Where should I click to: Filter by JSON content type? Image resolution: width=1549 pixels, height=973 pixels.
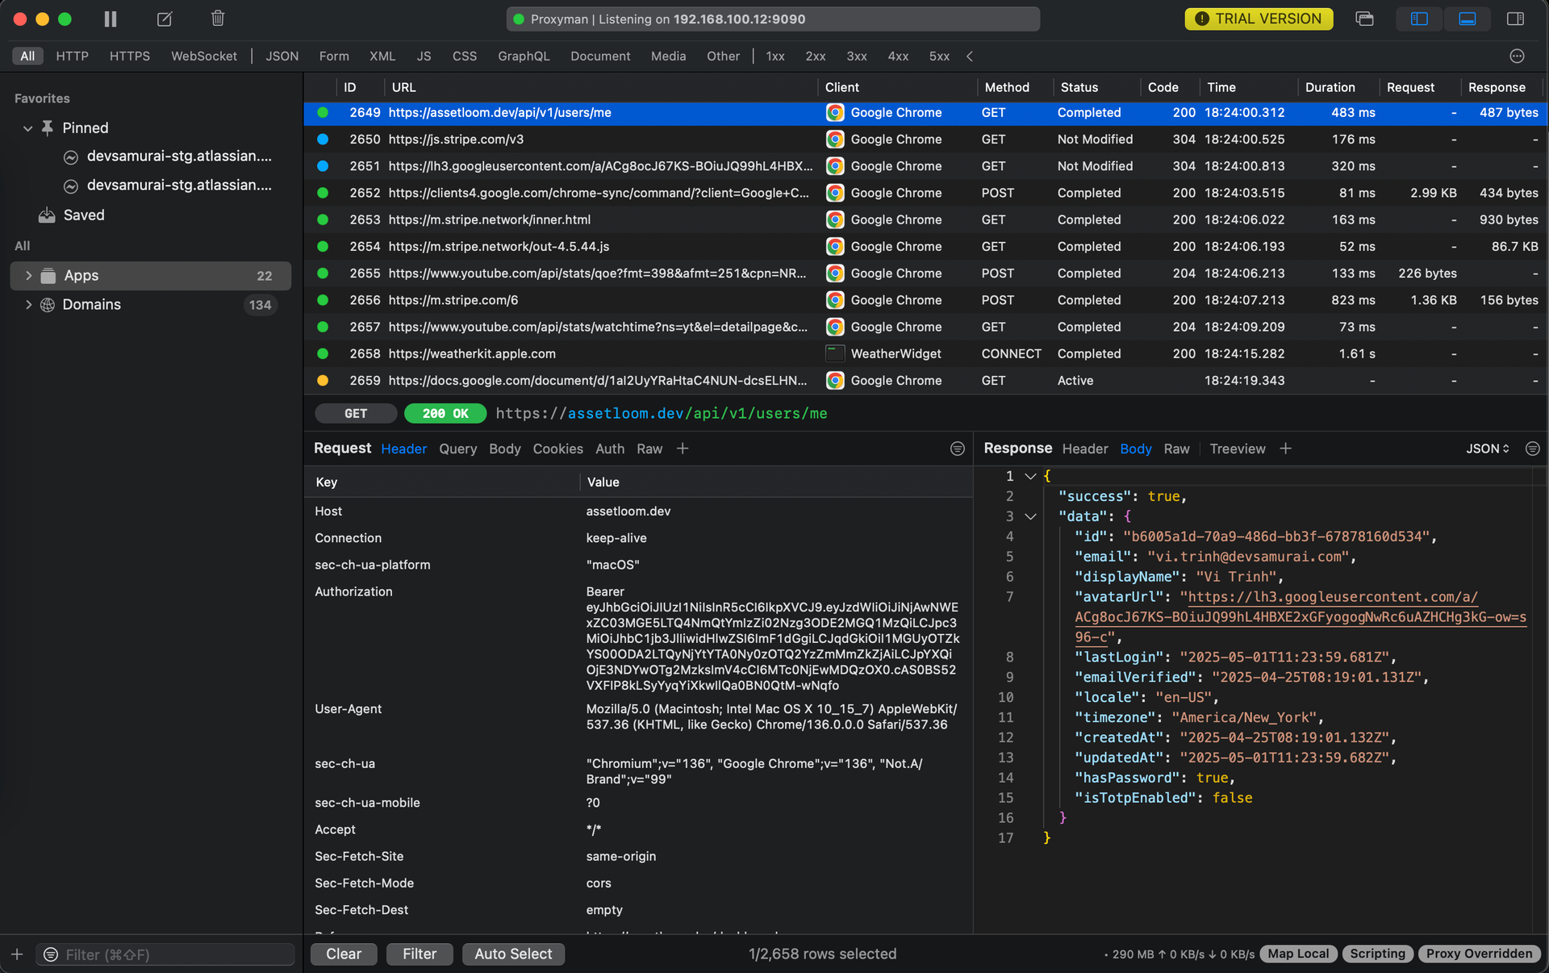click(282, 56)
